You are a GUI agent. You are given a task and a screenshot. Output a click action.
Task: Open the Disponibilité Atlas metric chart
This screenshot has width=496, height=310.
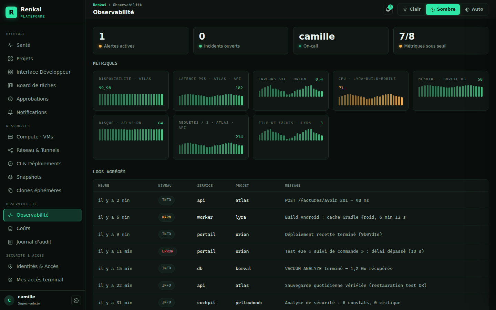pos(131,91)
